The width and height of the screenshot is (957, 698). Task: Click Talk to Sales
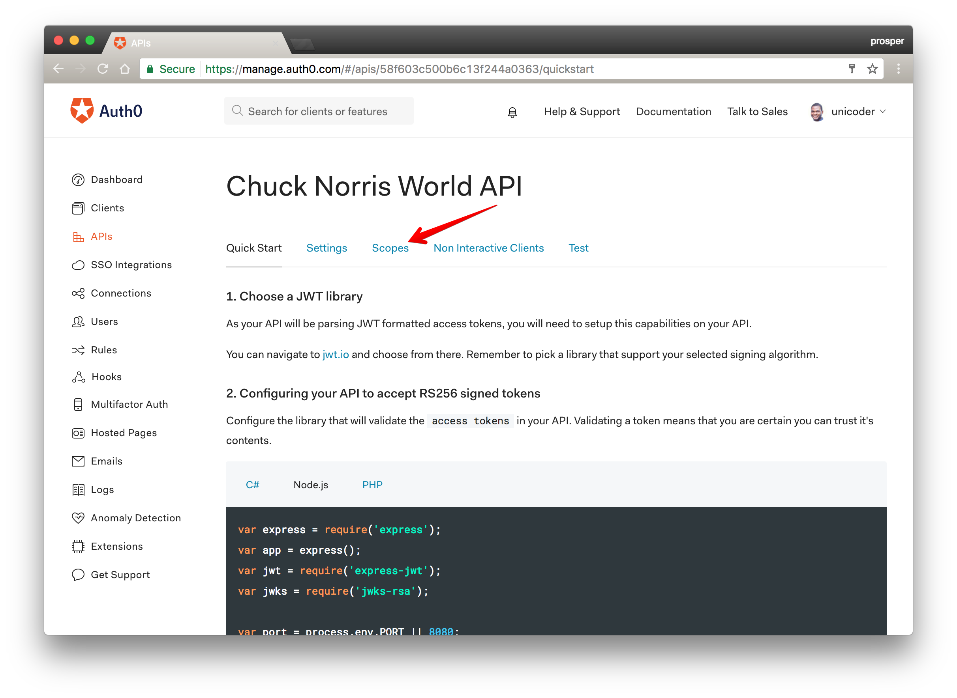pyautogui.click(x=757, y=112)
